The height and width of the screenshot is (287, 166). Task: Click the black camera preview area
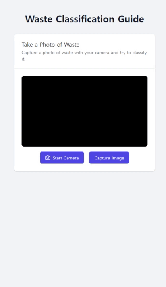85,111
